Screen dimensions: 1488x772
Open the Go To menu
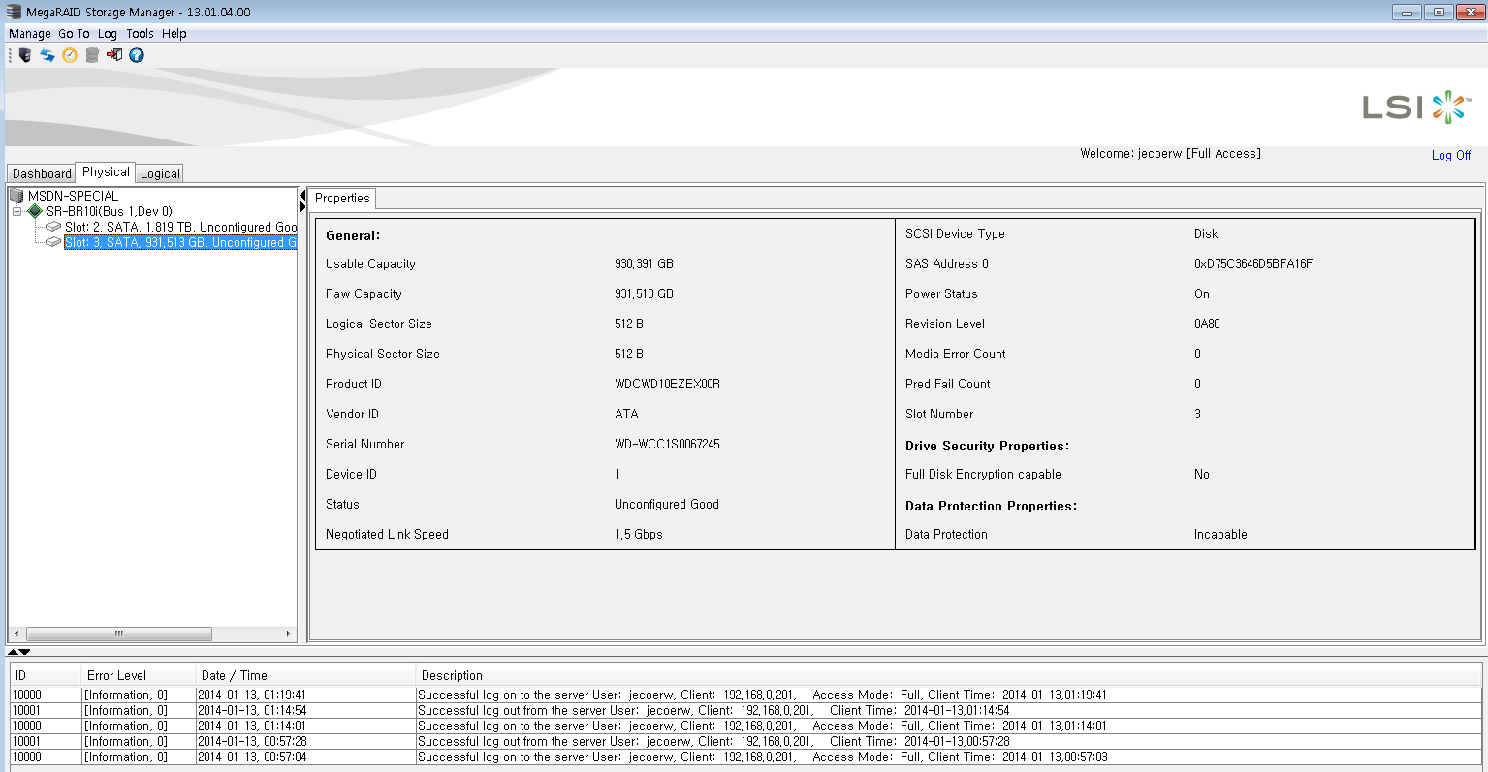pyautogui.click(x=74, y=33)
